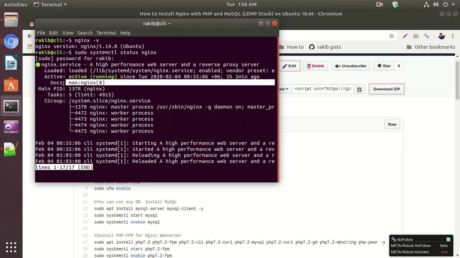This screenshot has height=258, width=460.
Task: Click 'sudo ufw enable' on line 9
Action: (x=112, y=188)
